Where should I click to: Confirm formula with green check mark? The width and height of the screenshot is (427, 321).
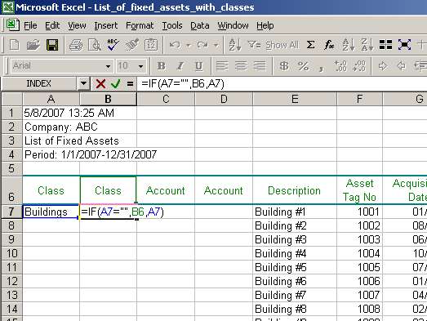coord(115,83)
